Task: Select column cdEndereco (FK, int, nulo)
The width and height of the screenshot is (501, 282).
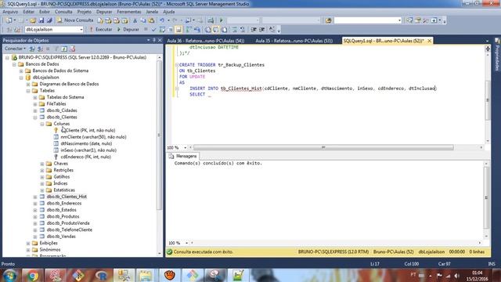Action: tap(85, 157)
